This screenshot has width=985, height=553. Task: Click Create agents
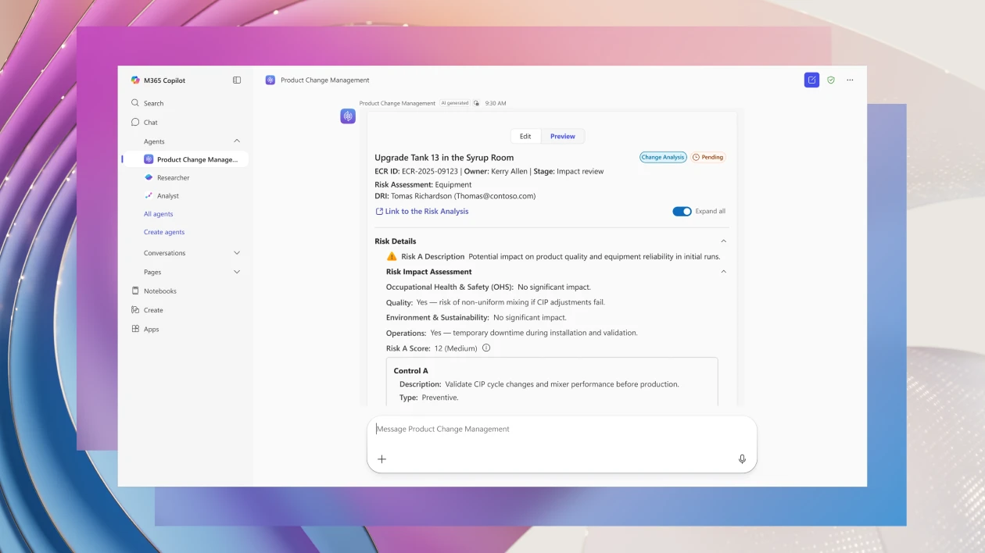(x=164, y=232)
